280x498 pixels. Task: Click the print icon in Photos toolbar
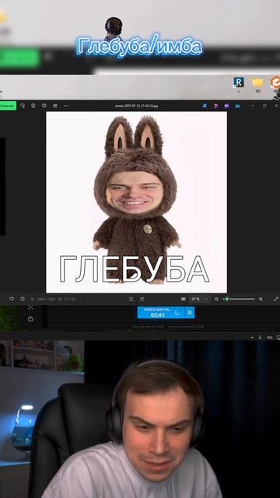pos(44,106)
